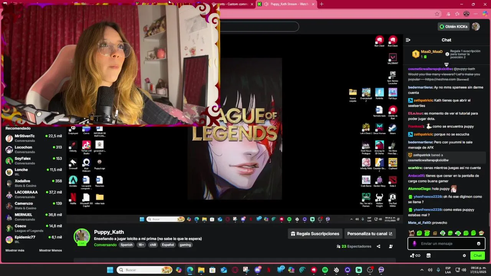Click Obtén KICKs button

coord(454,26)
